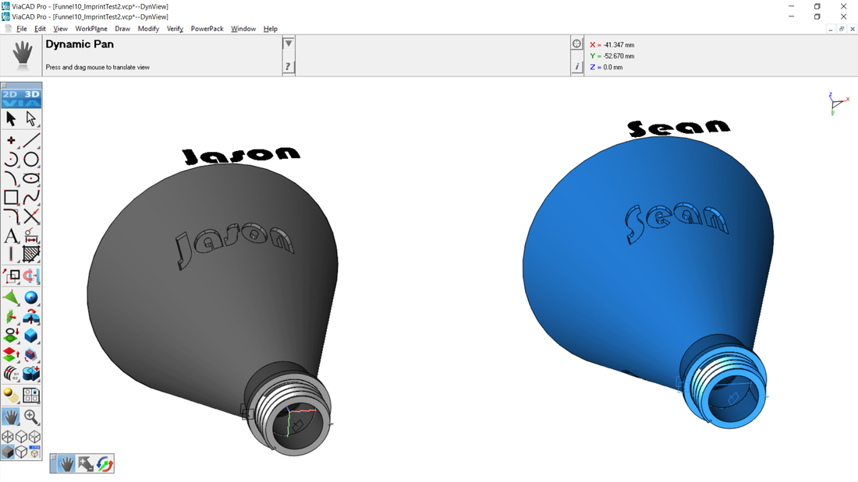This screenshot has width=858, height=482.
Task: Select the Spline curve tool
Action: pyautogui.click(x=31, y=198)
